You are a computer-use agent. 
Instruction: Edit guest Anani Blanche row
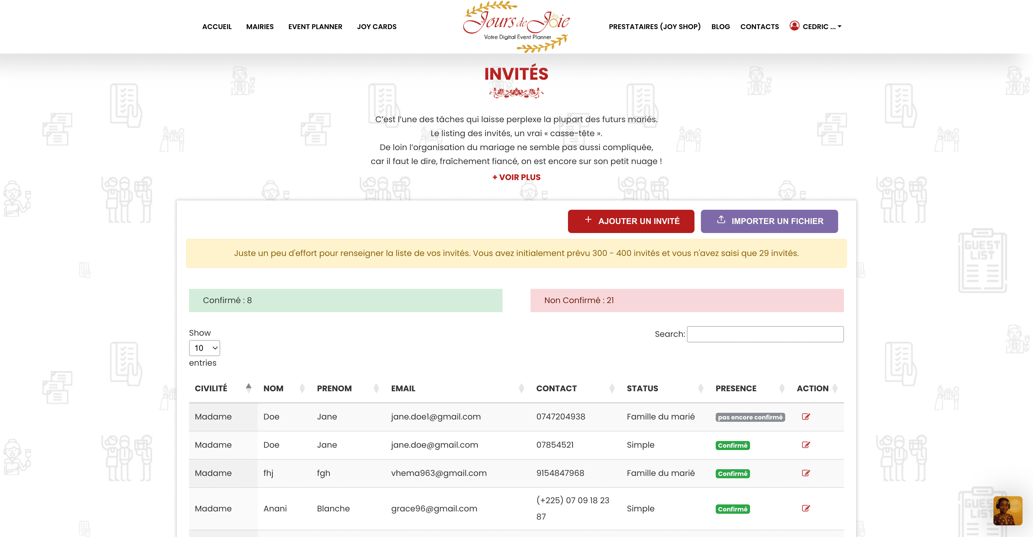tap(806, 508)
